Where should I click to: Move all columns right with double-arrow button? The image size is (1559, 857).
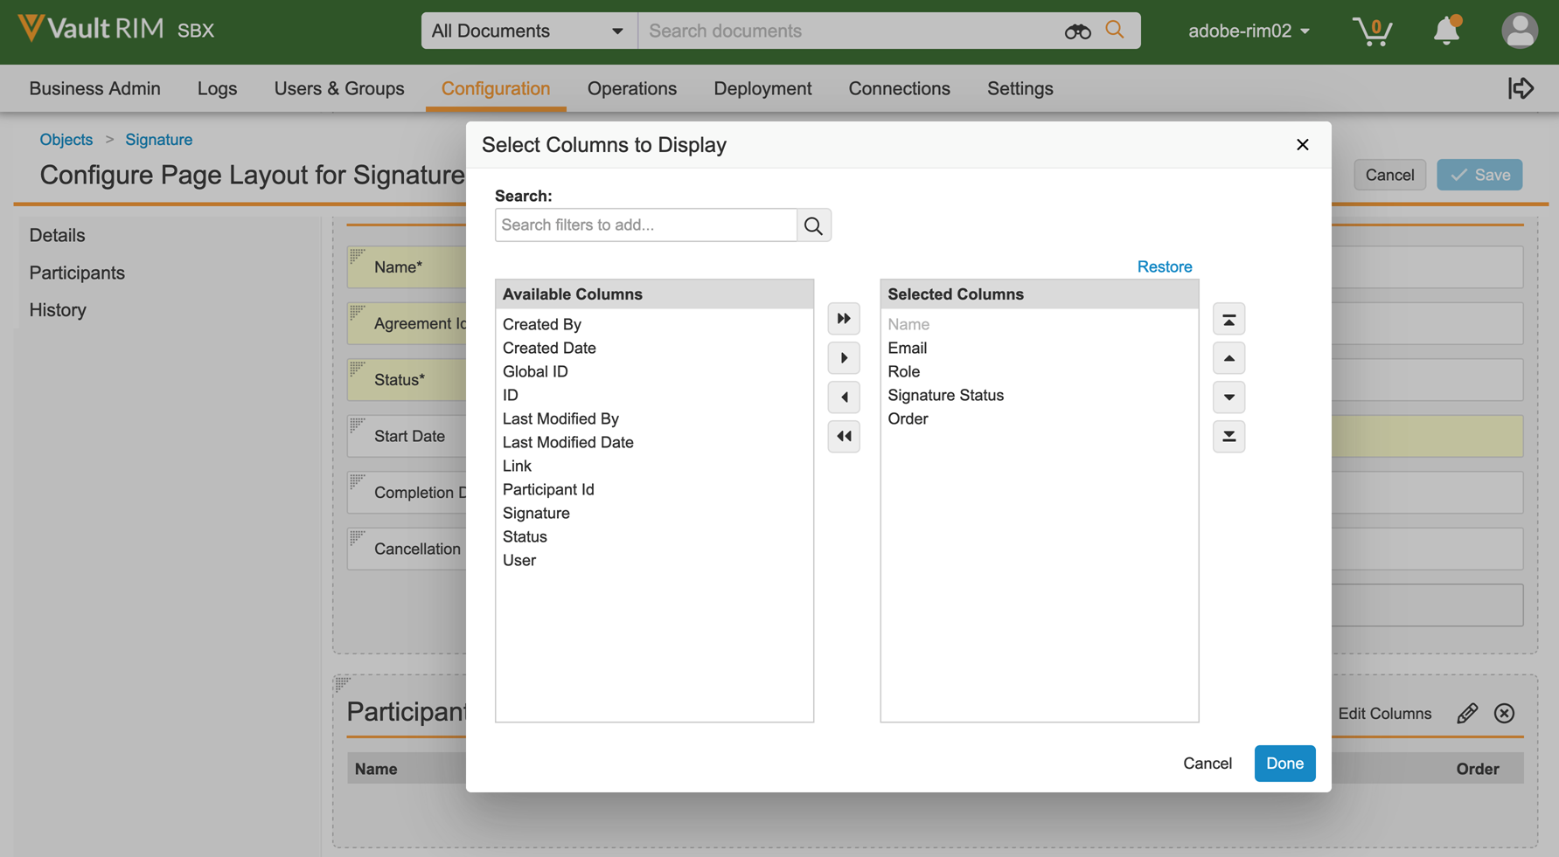[843, 318]
